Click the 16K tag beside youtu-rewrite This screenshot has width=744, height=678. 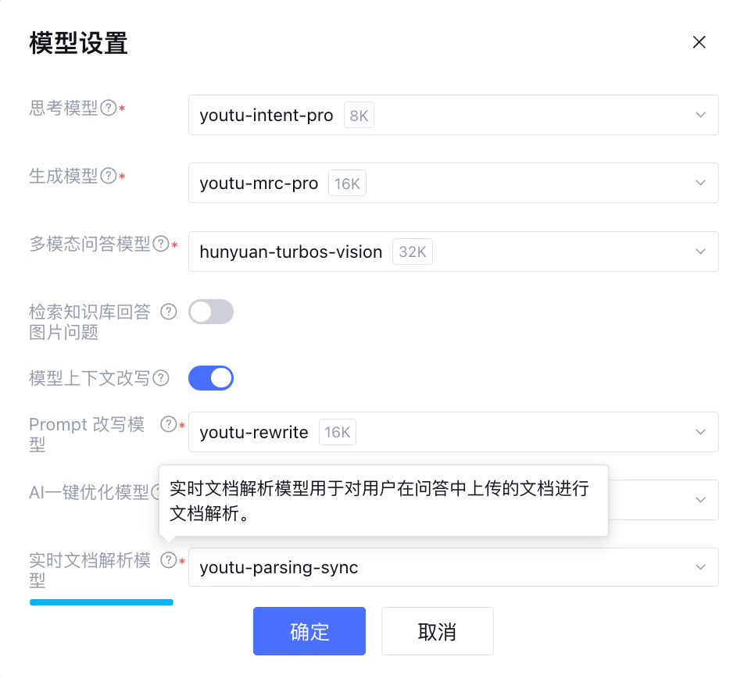(338, 432)
